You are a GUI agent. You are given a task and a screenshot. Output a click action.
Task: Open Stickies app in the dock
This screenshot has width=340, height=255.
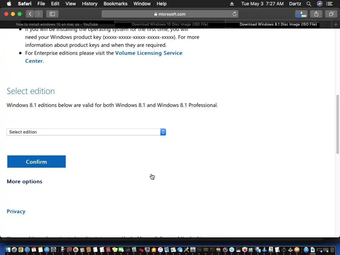coord(115,250)
